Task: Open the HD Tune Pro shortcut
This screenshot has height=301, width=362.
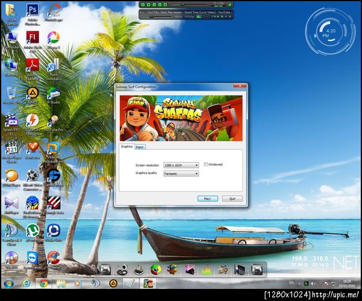Action: [x=54, y=123]
